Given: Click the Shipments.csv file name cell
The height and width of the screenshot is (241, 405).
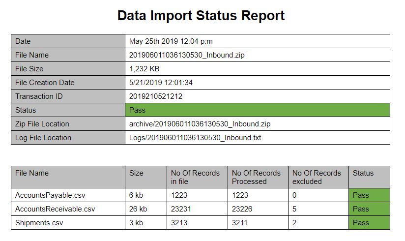Looking at the screenshot, I should [68, 223].
